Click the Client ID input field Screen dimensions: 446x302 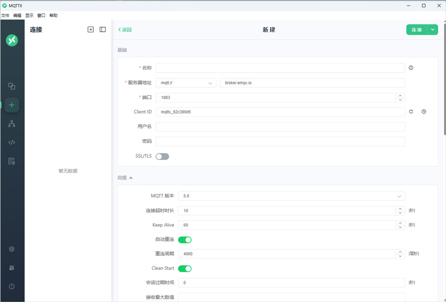pyautogui.click(x=280, y=112)
